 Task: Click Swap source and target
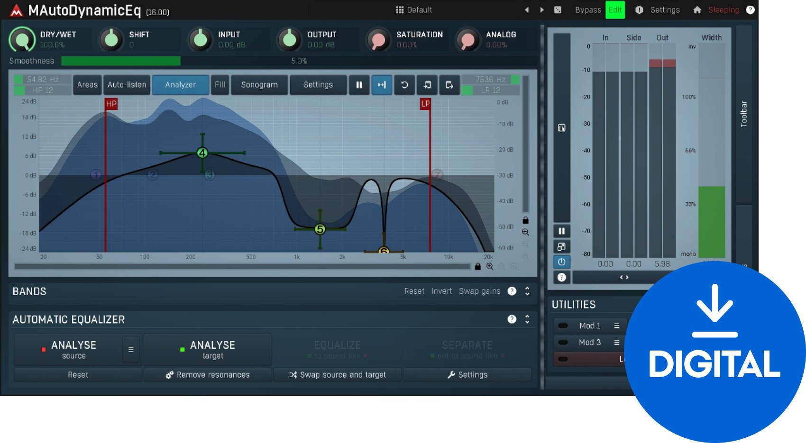pos(338,375)
